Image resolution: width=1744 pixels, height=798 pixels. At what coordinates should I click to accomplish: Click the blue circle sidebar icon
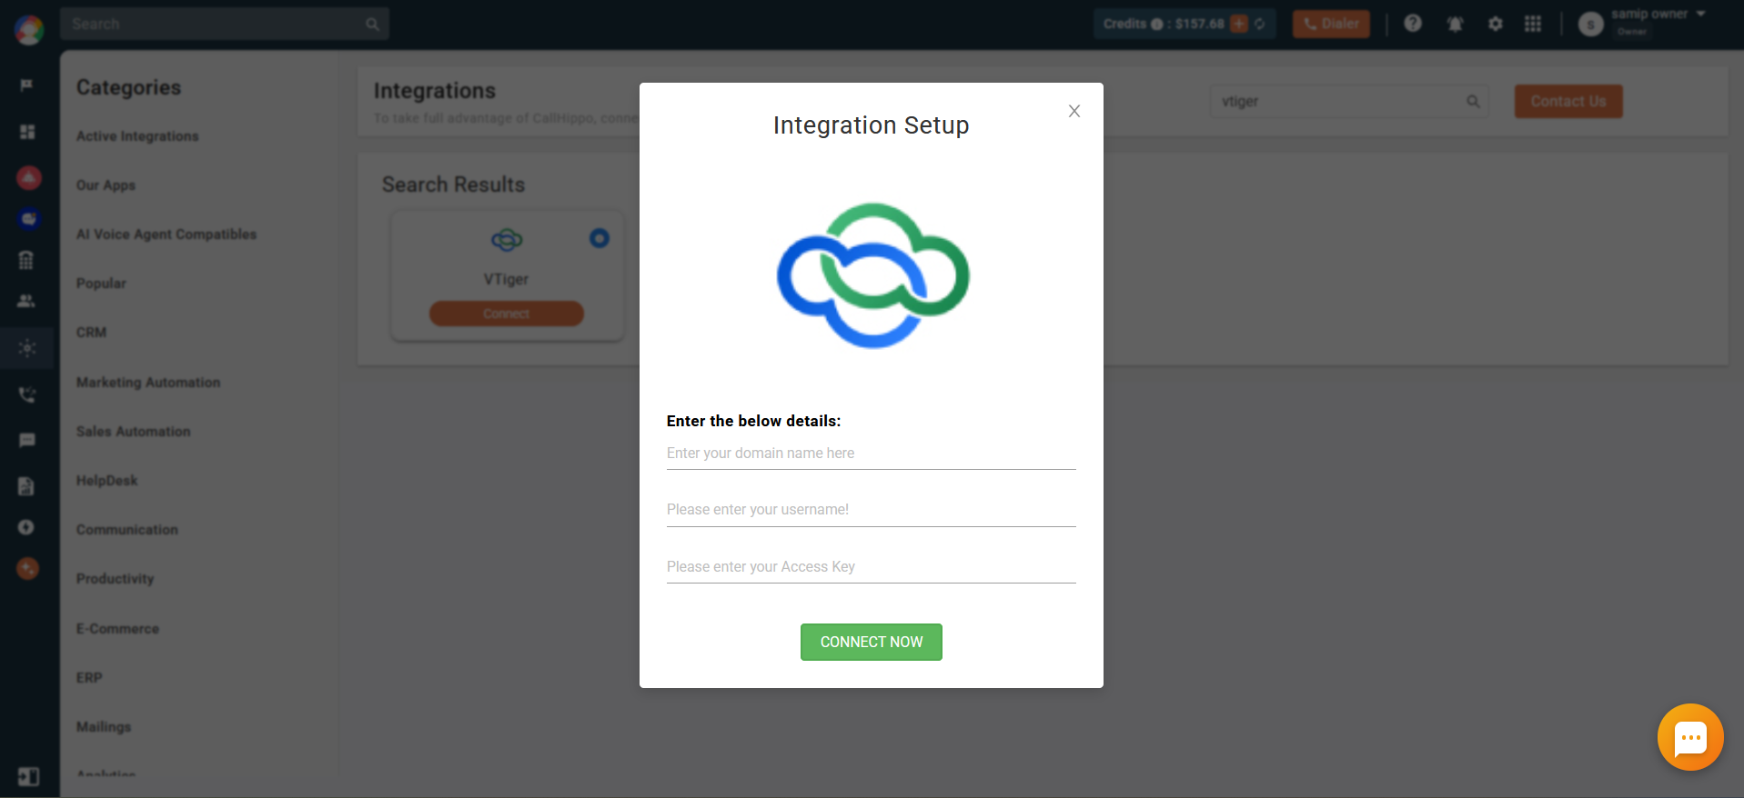click(x=29, y=219)
